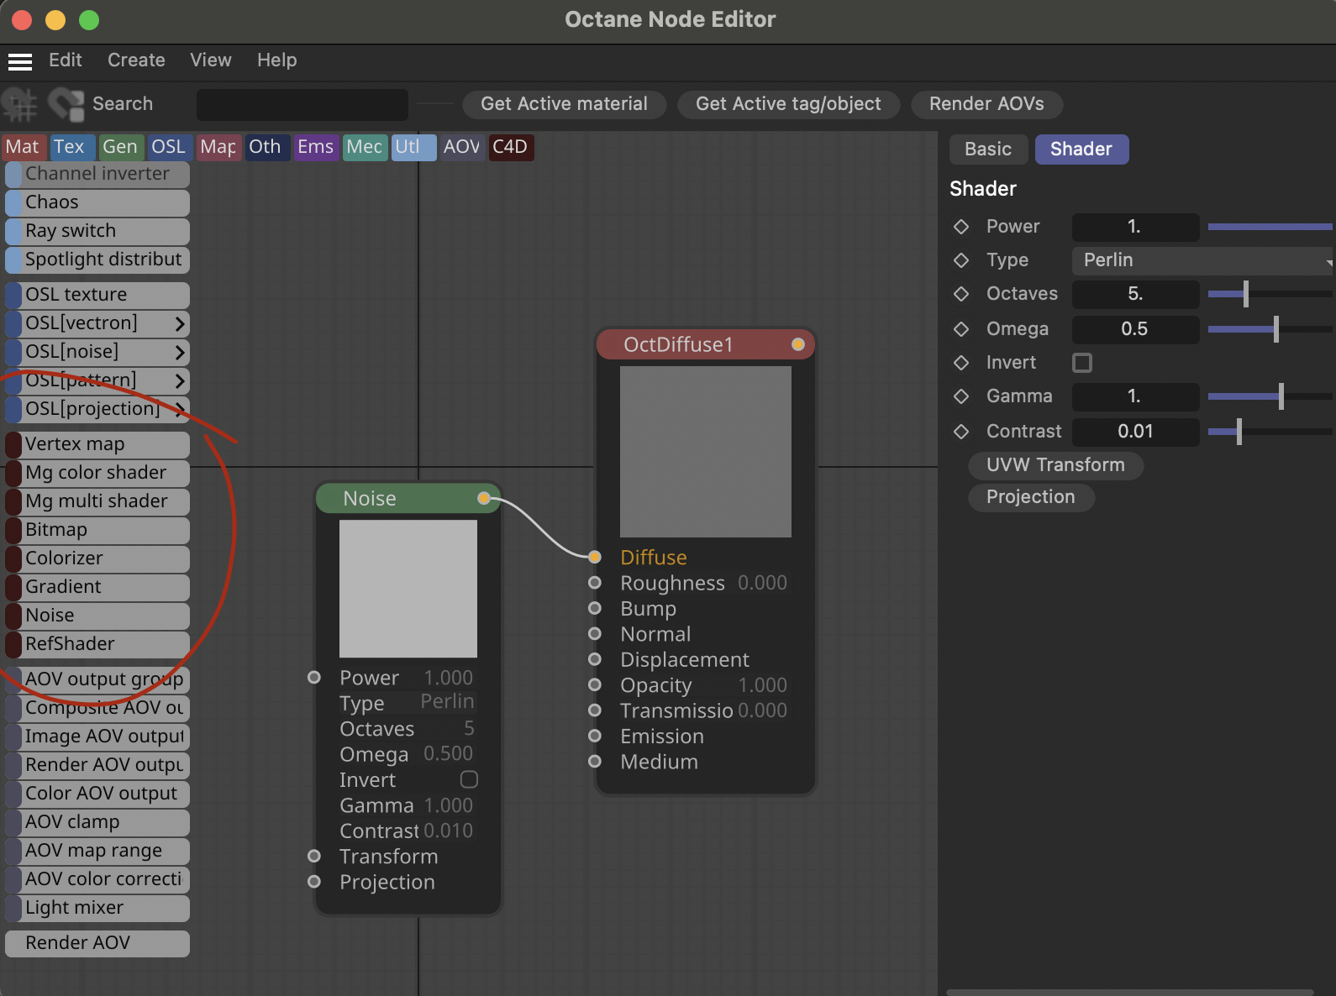Viewport: 1336px width, 996px height.
Task: Open the Type dropdown showing Perlin
Action: coord(1203,260)
